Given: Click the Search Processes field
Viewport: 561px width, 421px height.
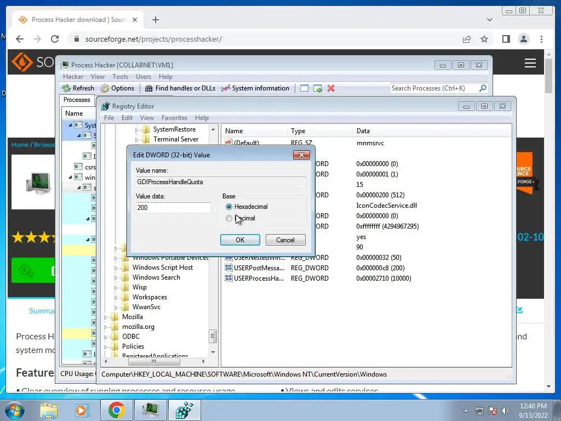Looking at the screenshot, I should 434,88.
